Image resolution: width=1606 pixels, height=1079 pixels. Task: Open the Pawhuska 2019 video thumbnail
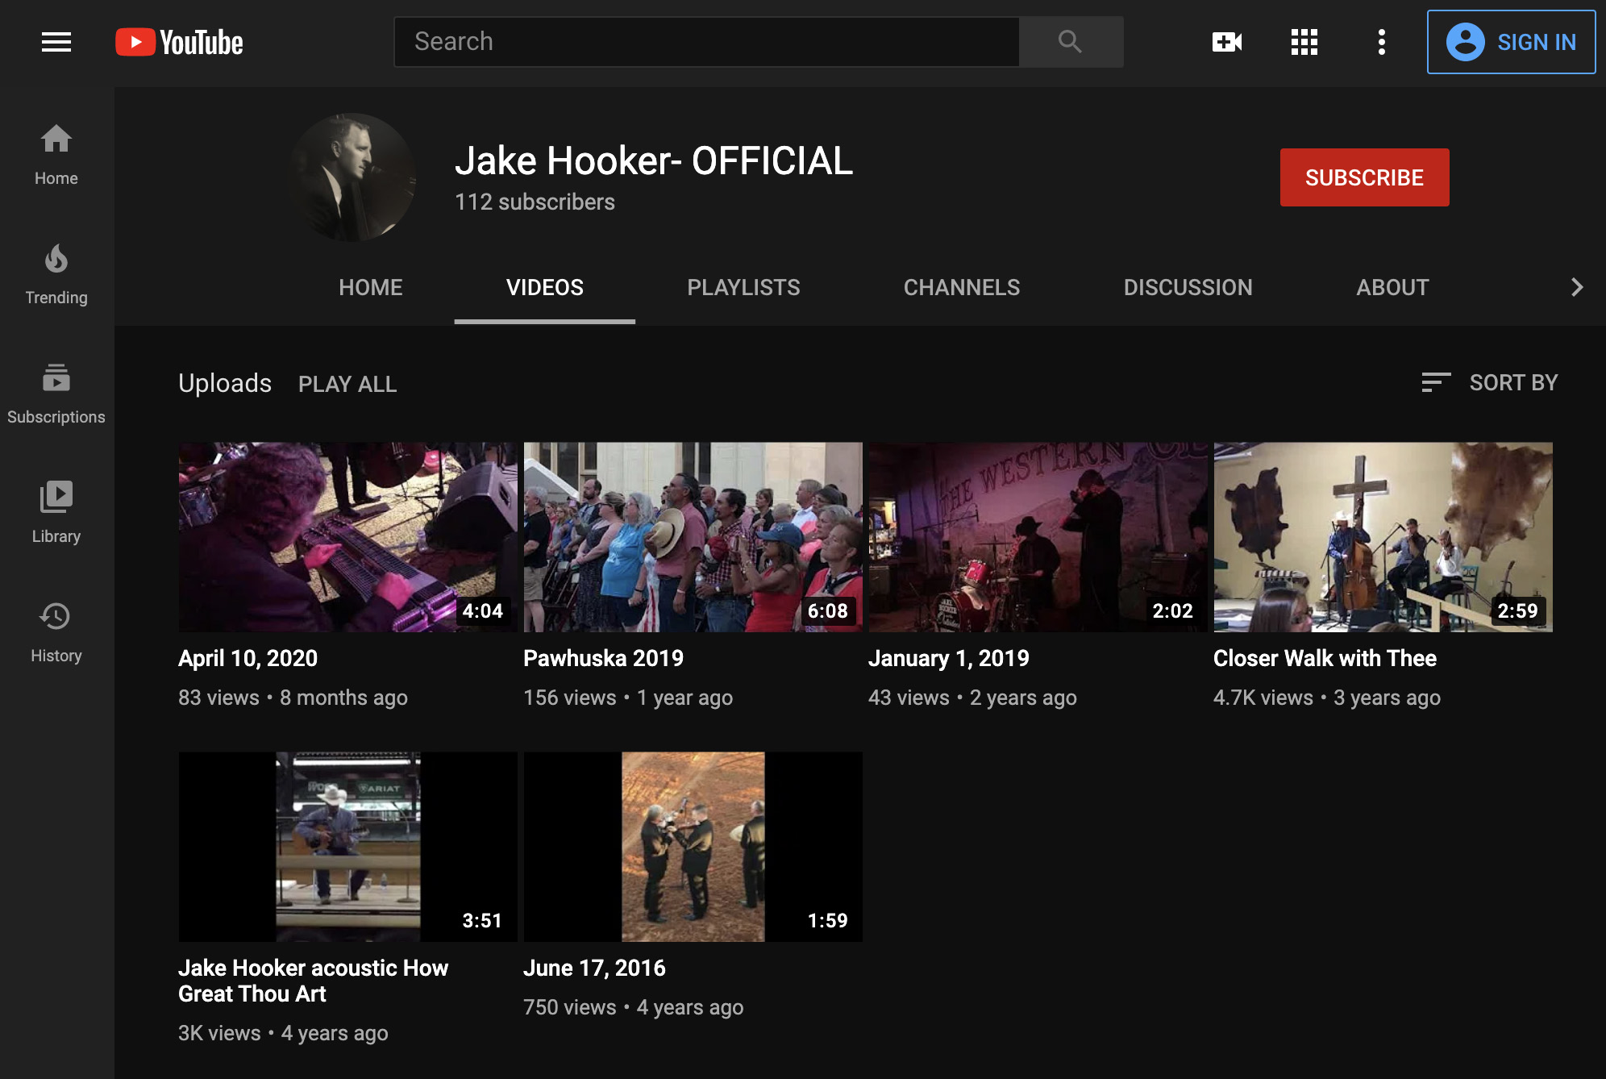tap(693, 536)
